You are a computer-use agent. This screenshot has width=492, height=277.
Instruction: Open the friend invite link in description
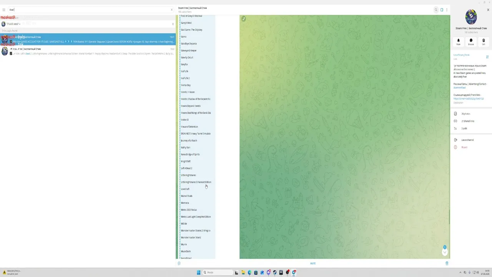click(469, 99)
